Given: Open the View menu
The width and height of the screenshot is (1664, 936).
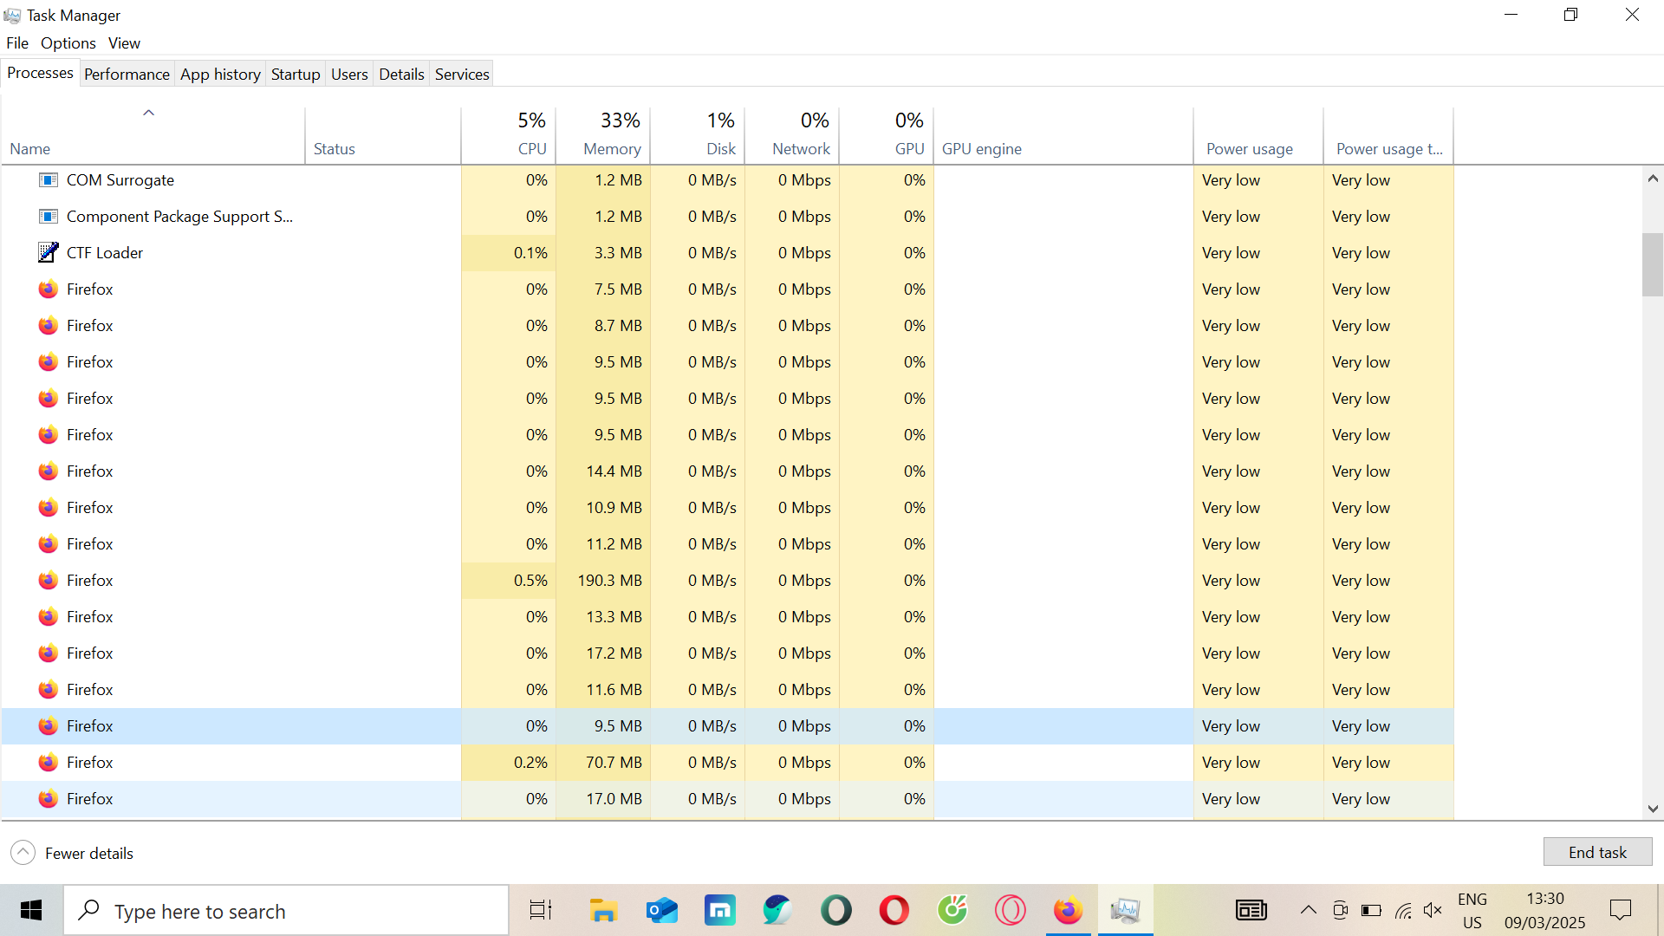Looking at the screenshot, I should (x=124, y=43).
